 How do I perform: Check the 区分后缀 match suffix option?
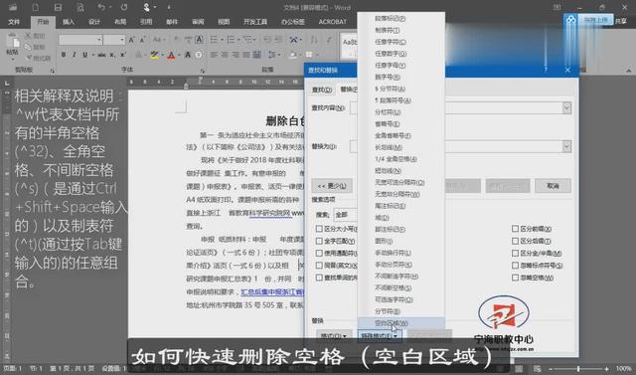tap(515, 241)
